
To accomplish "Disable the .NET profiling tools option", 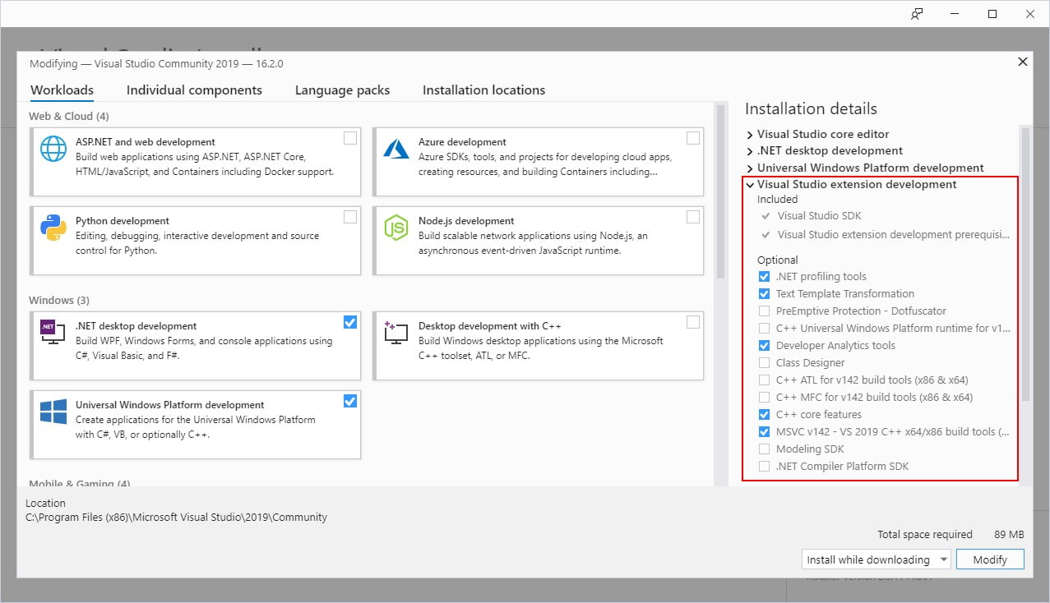I will click(764, 276).
